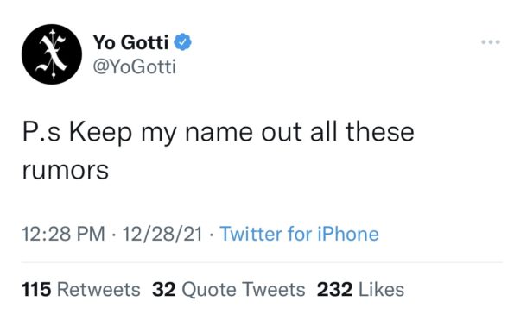The image size is (514, 314).
Task: Open the three-dot more options menu
Action: coord(491,42)
